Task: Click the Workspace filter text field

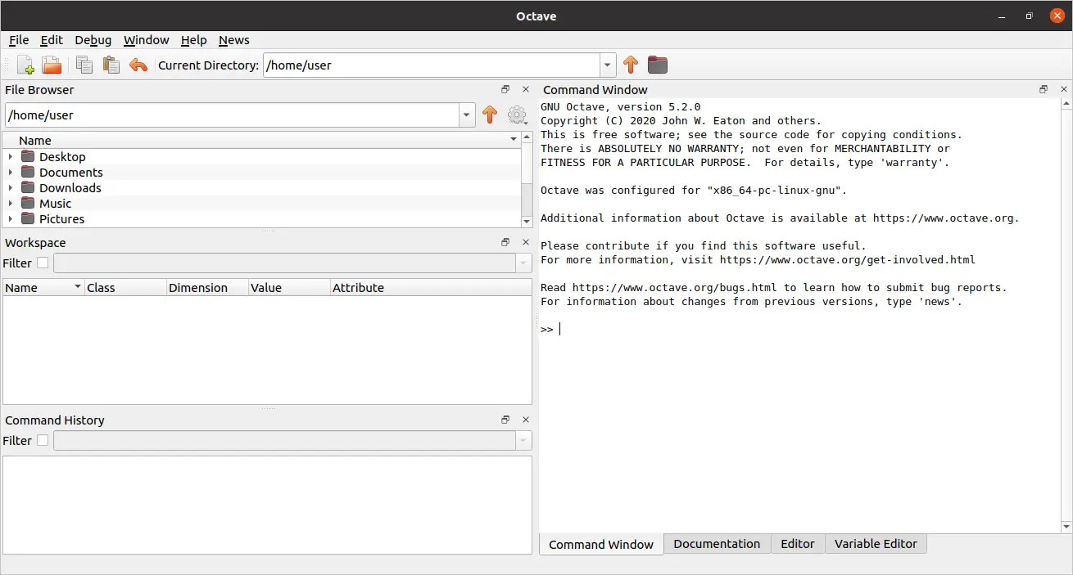Action: 284,263
